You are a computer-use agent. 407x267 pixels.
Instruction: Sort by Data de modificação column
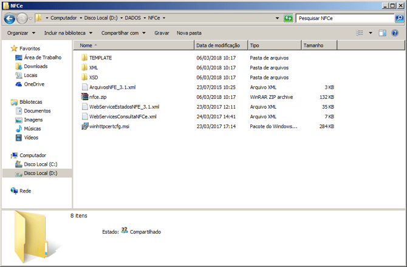[x=218, y=45]
